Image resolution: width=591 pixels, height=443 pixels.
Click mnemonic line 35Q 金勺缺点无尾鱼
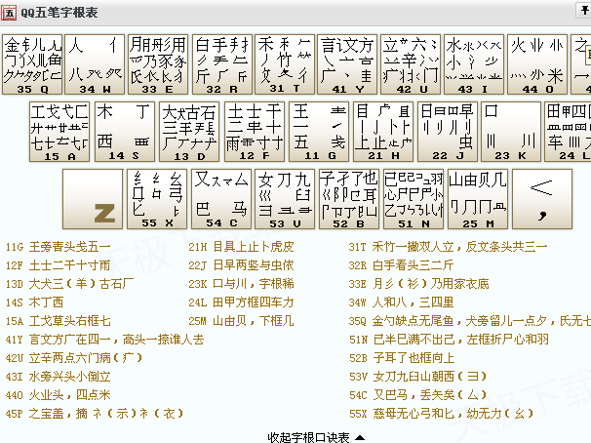point(470,321)
